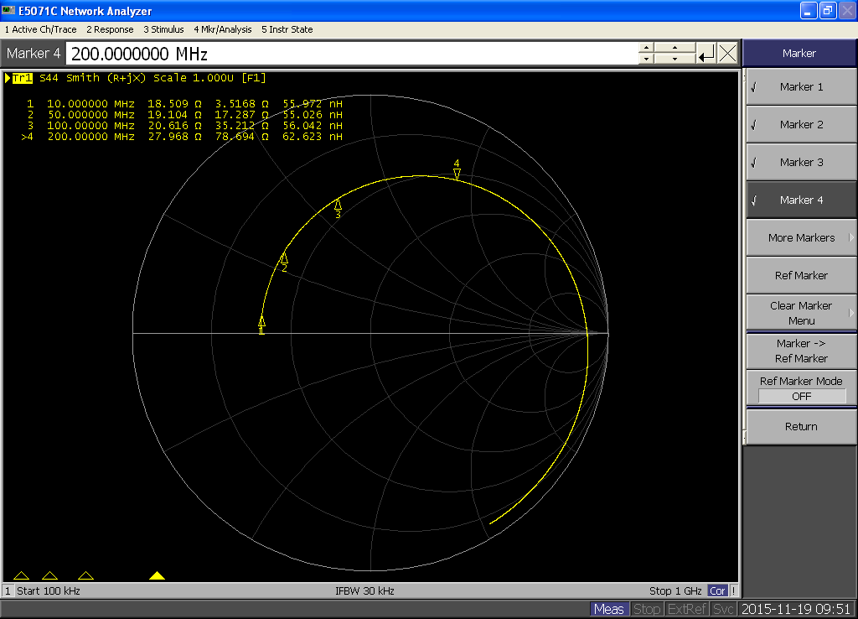Close the entry bar with X icon
858x619 pixels.
[727, 54]
